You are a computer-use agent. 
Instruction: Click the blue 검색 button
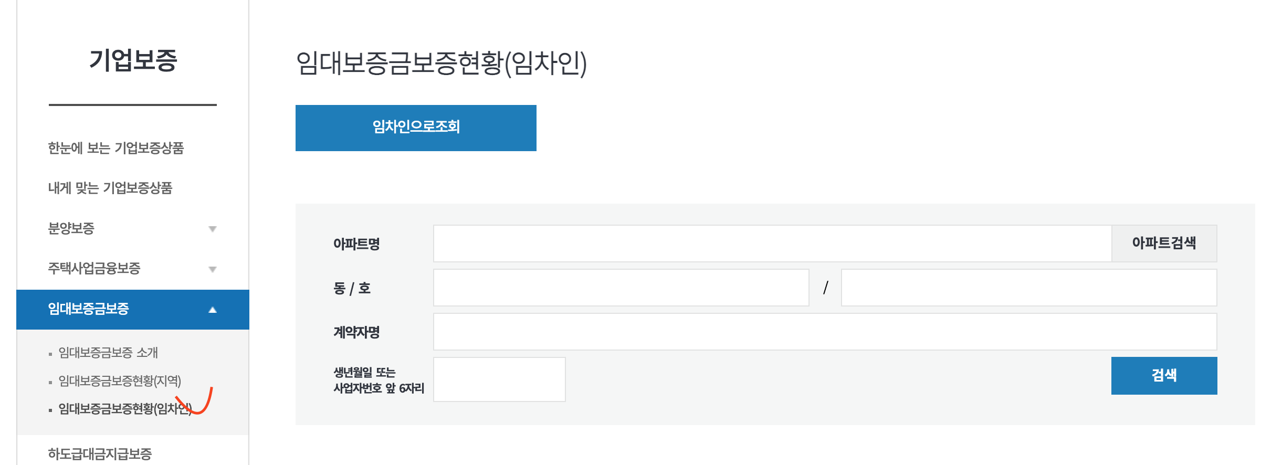[1164, 375]
